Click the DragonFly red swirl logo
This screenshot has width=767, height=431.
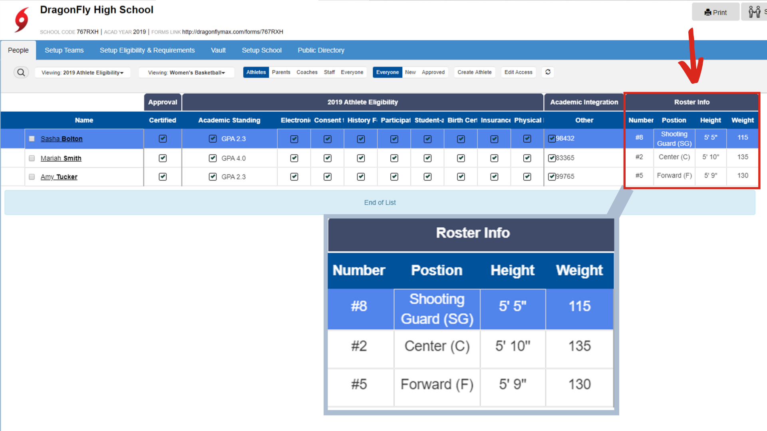coord(22,20)
